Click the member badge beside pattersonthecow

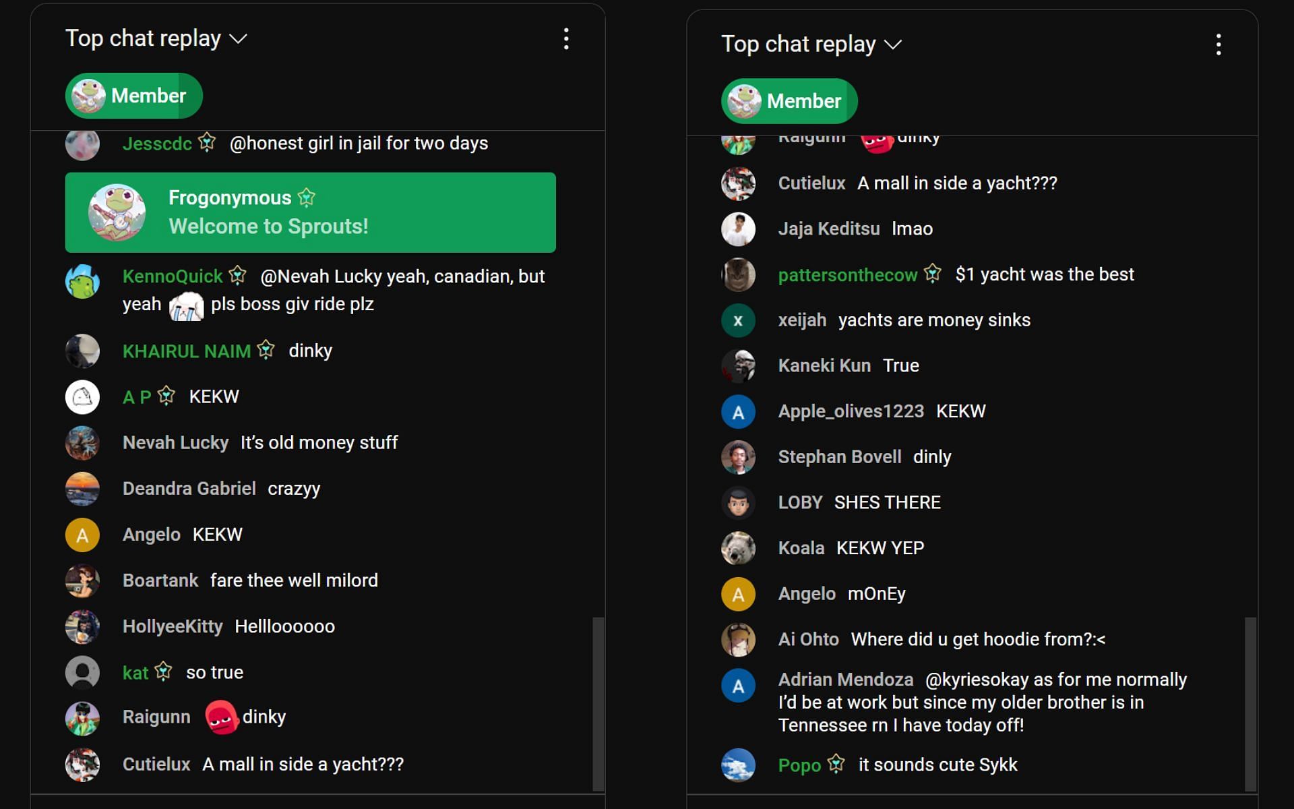[x=933, y=273]
